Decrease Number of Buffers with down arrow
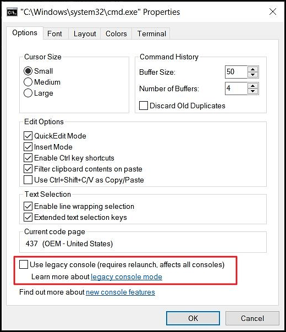286x332 pixels. (x=252, y=91)
